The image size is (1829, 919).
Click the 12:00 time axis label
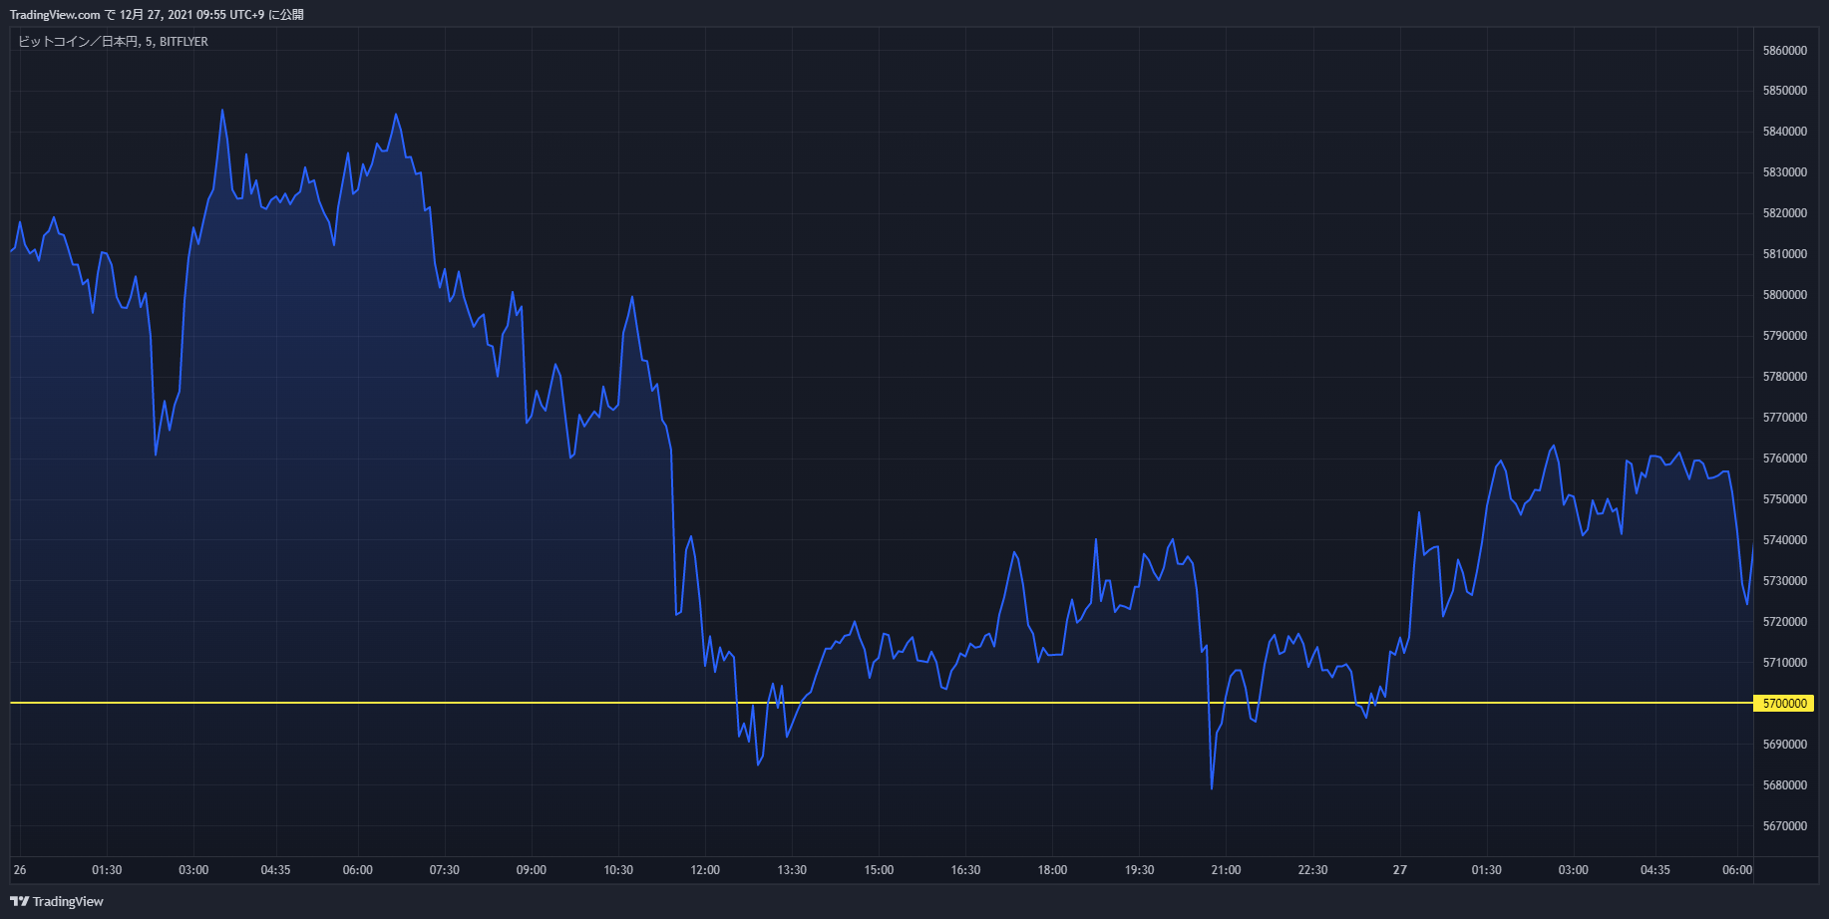[705, 870]
